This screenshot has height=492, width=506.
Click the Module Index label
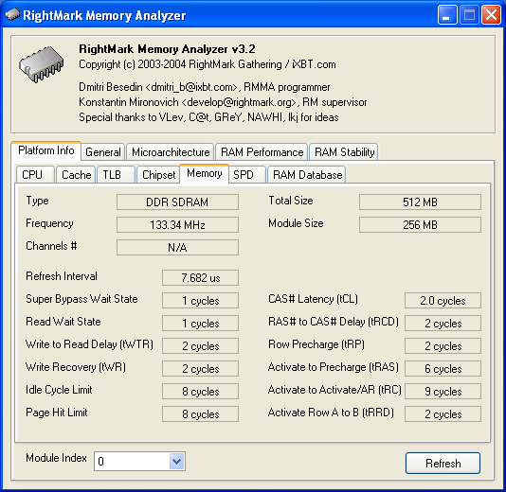point(56,458)
